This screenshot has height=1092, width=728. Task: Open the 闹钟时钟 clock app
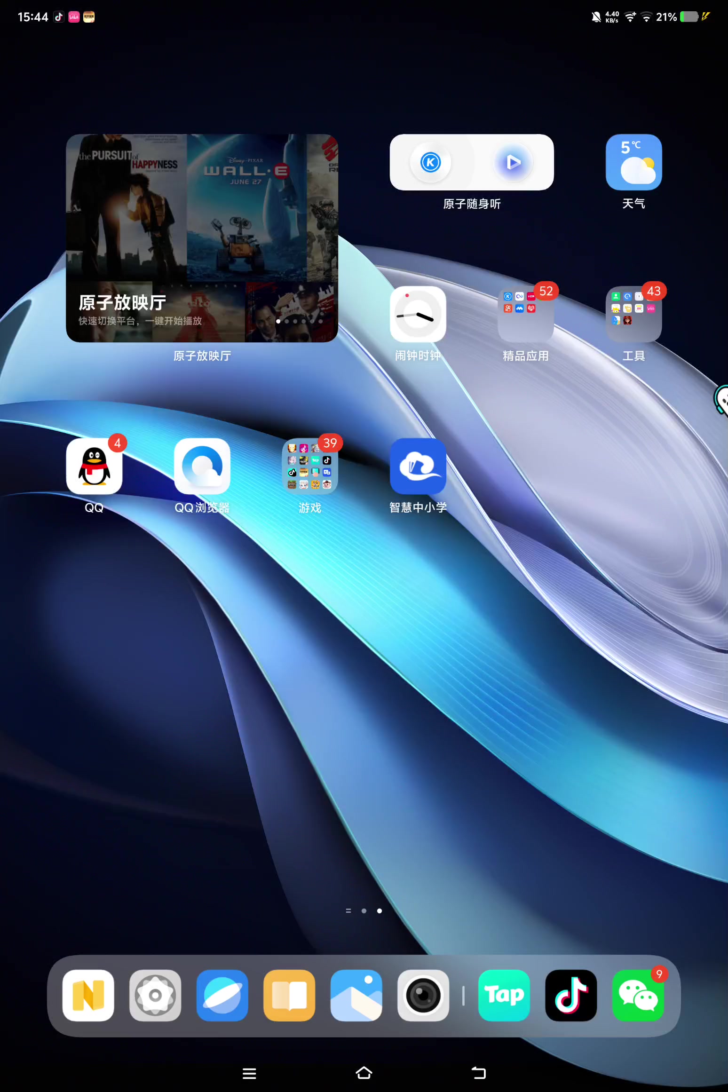[x=418, y=314]
